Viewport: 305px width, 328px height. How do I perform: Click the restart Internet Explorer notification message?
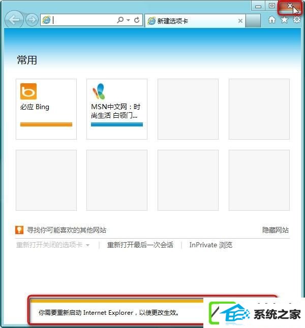pyautogui.click(x=108, y=313)
